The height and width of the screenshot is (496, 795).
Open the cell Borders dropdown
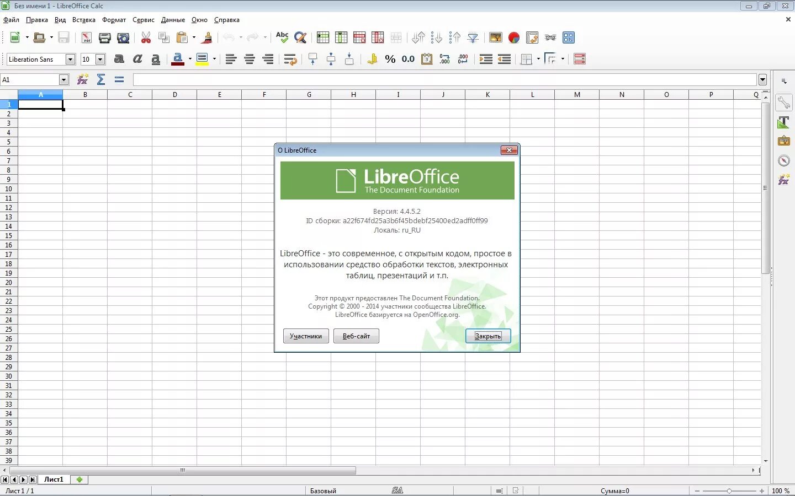tap(538, 59)
